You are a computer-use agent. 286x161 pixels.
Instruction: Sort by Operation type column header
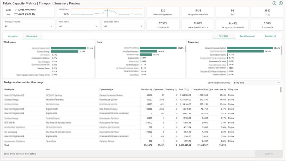pos(106,89)
